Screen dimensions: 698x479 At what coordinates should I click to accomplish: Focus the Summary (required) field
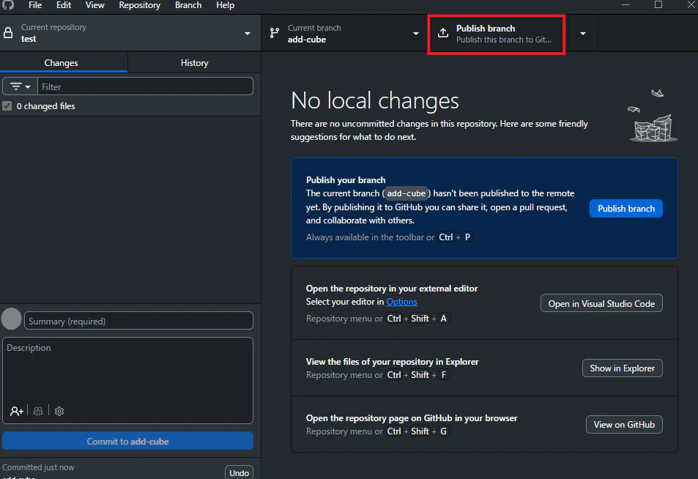(139, 321)
